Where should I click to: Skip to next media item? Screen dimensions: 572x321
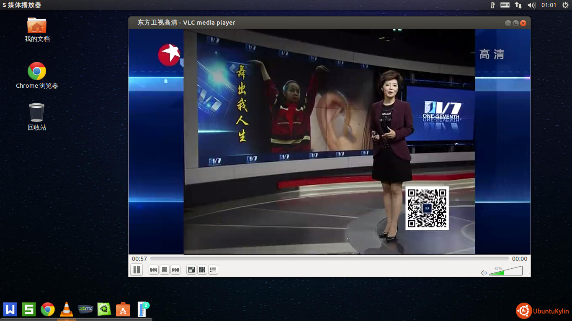pyautogui.click(x=175, y=270)
